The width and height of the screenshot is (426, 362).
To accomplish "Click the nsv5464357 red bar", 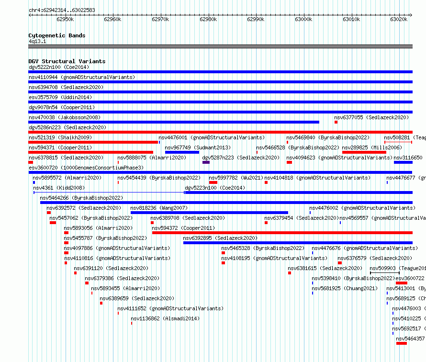I will coord(402,343).
